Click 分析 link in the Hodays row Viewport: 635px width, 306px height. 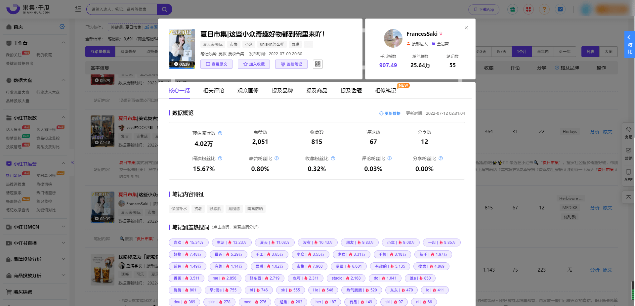(x=595, y=132)
